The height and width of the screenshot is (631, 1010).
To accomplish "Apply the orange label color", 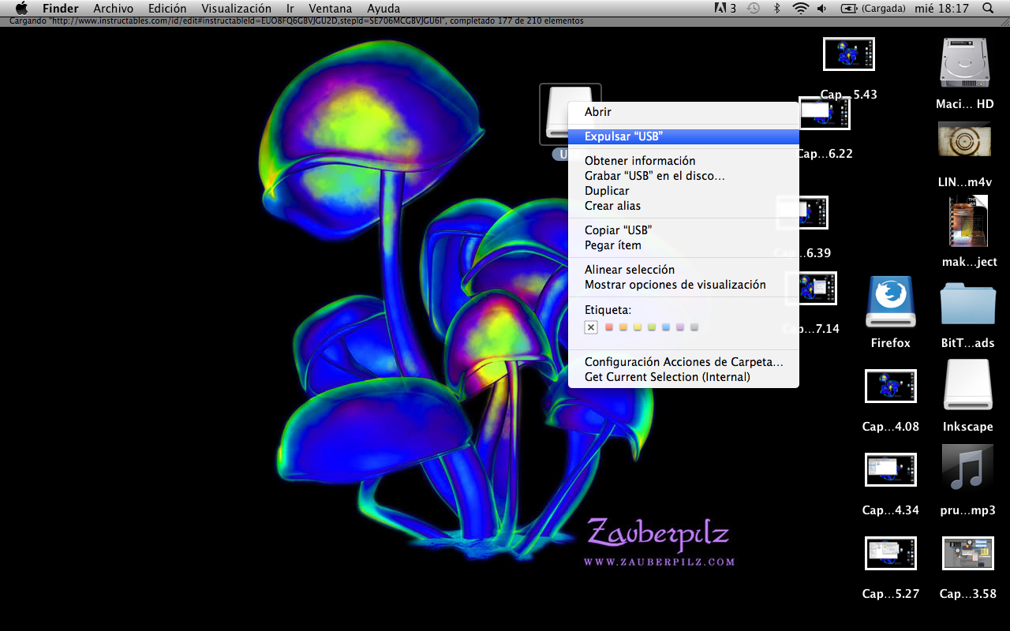I will pos(623,327).
